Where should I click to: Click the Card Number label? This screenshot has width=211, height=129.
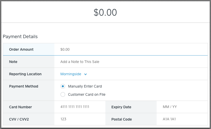[21, 107]
